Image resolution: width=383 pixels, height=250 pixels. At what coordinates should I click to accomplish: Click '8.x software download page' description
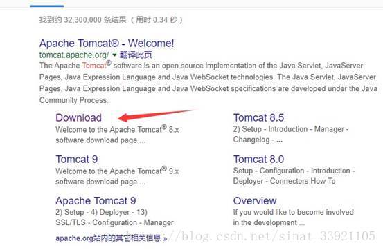click(x=117, y=135)
